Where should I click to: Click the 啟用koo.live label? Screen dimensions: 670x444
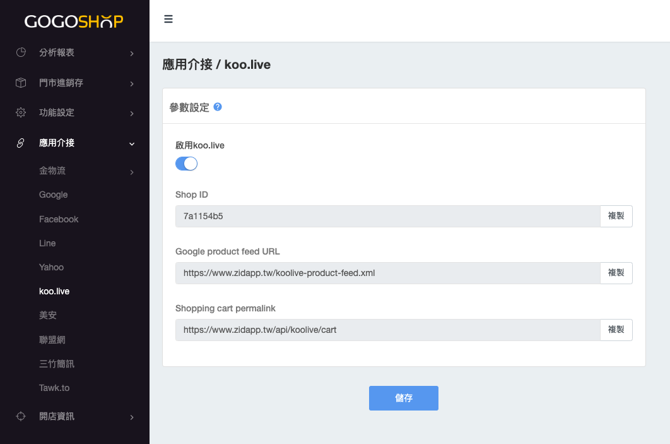click(x=199, y=145)
